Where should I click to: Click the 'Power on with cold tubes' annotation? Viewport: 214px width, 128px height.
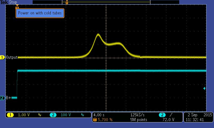40,13
